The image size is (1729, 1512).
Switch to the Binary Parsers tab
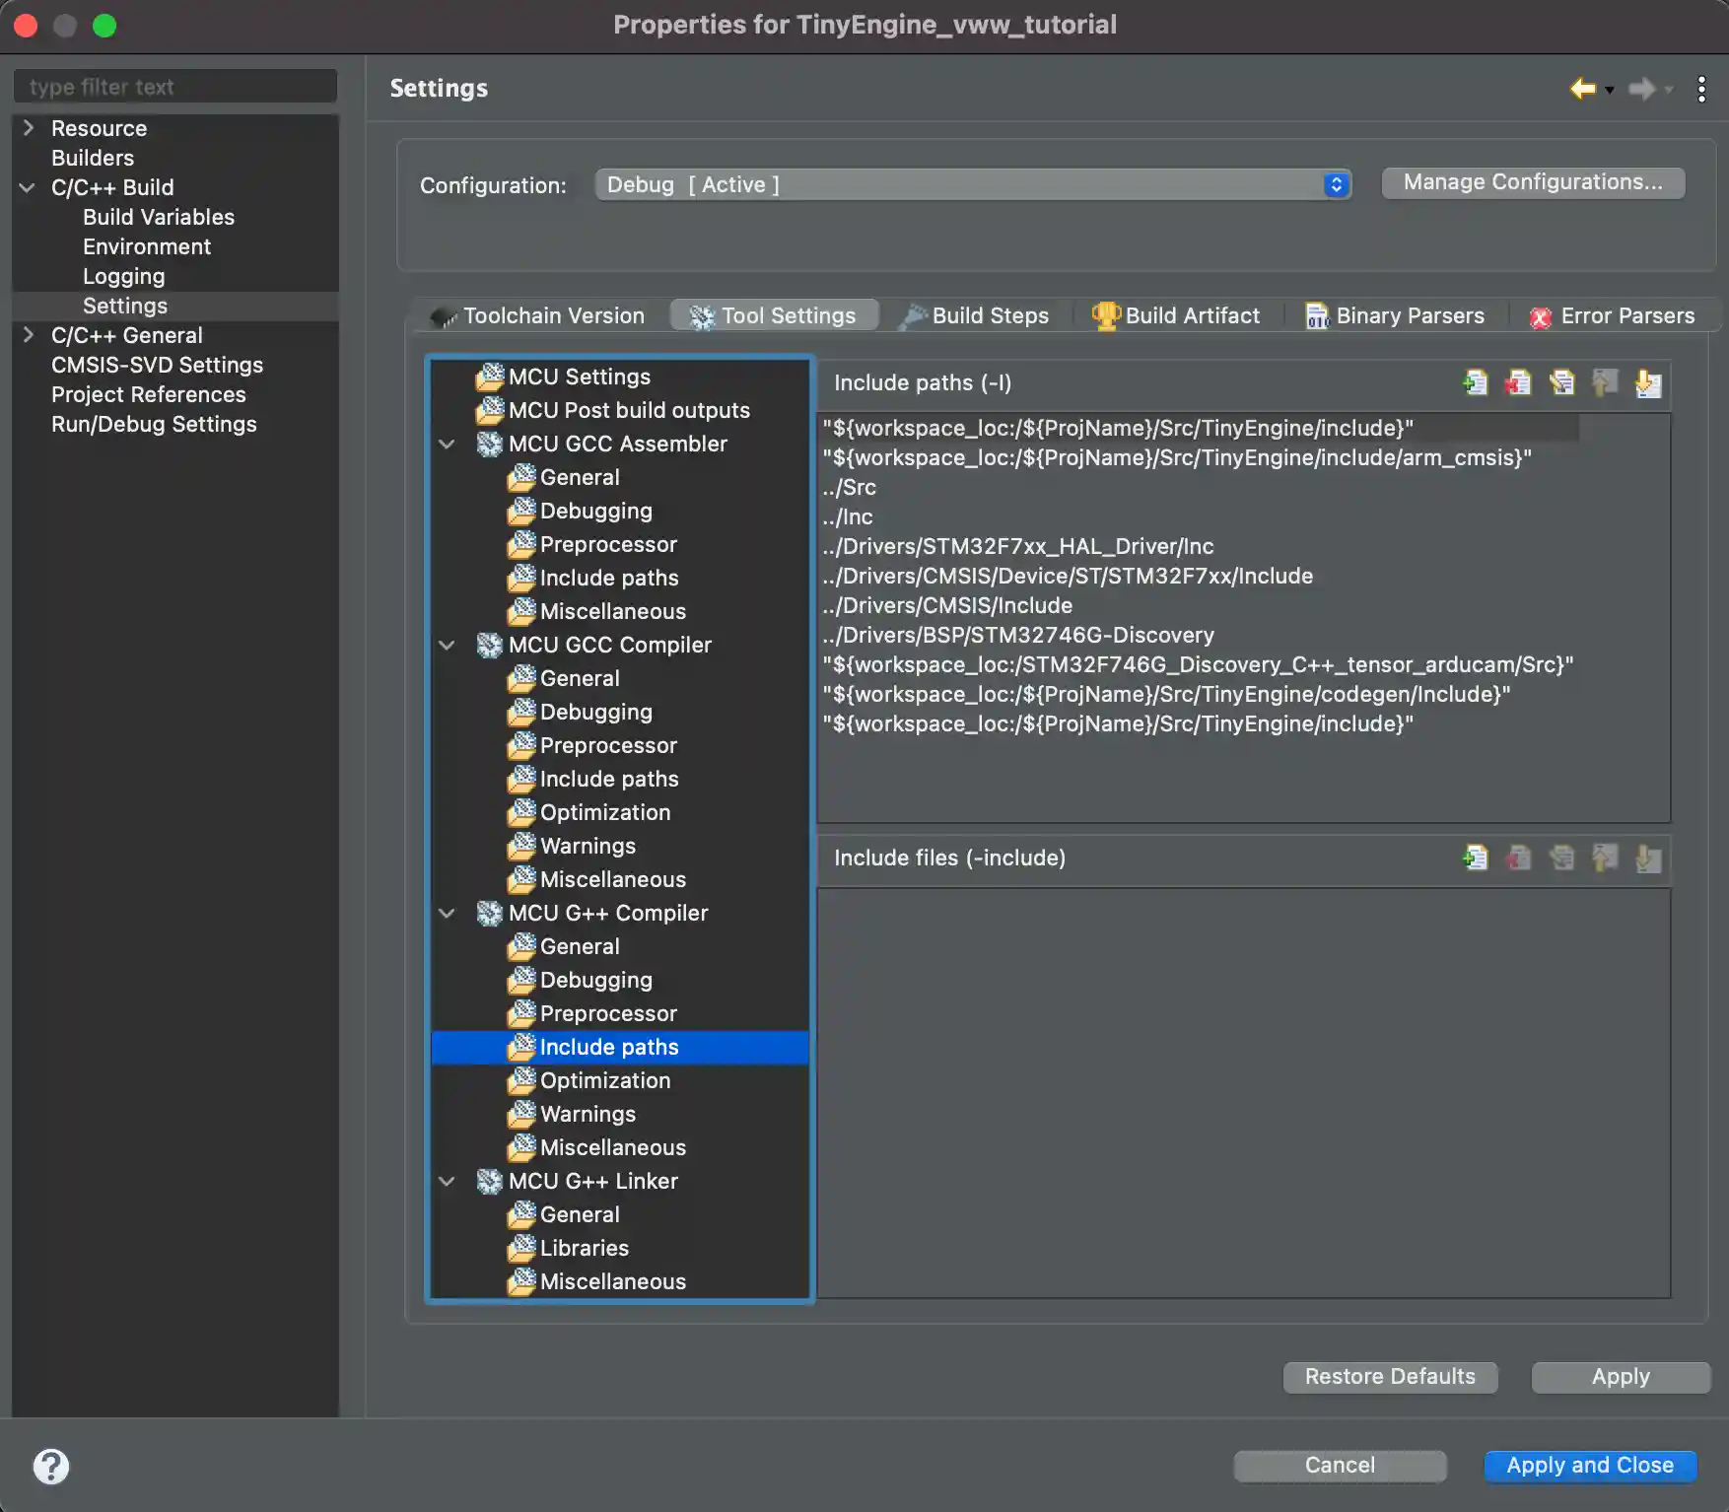pyautogui.click(x=1410, y=315)
